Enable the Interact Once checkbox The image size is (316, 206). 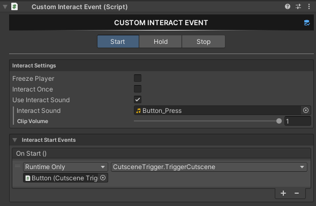[138, 89]
